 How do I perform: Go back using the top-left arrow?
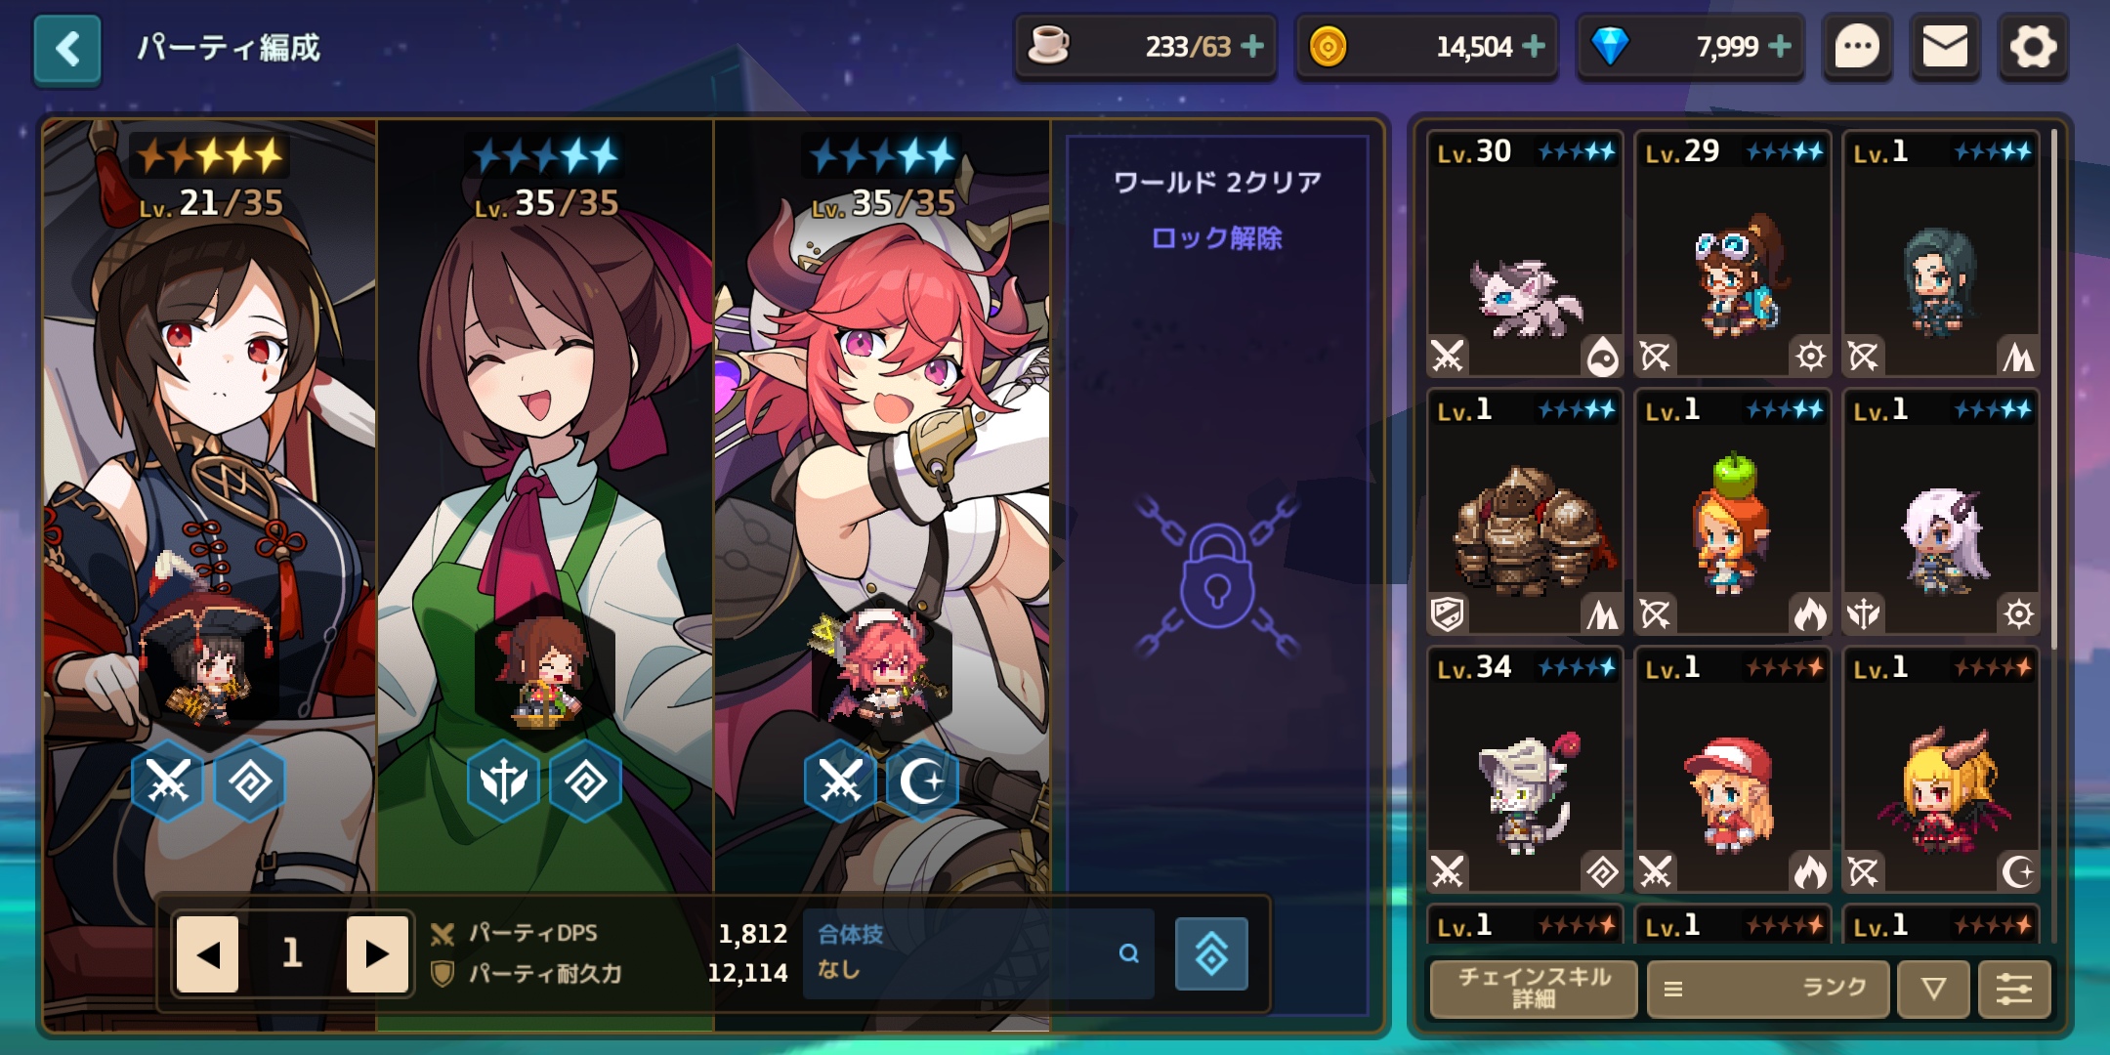(x=67, y=48)
